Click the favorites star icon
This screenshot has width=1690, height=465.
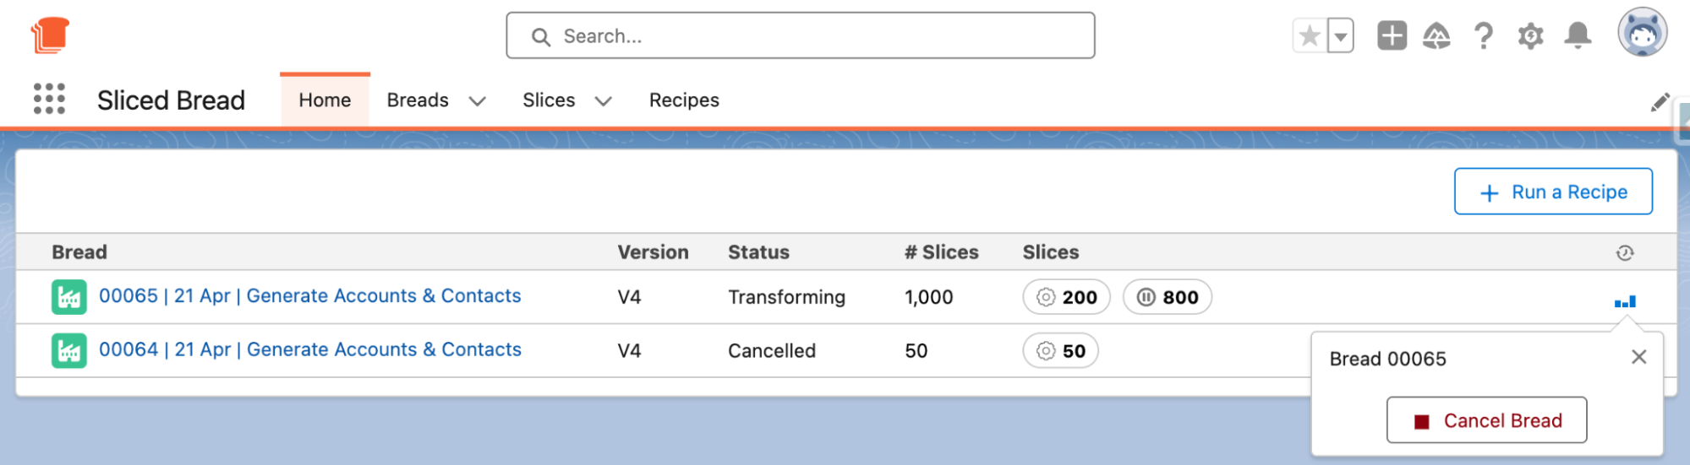[x=1310, y=36]
